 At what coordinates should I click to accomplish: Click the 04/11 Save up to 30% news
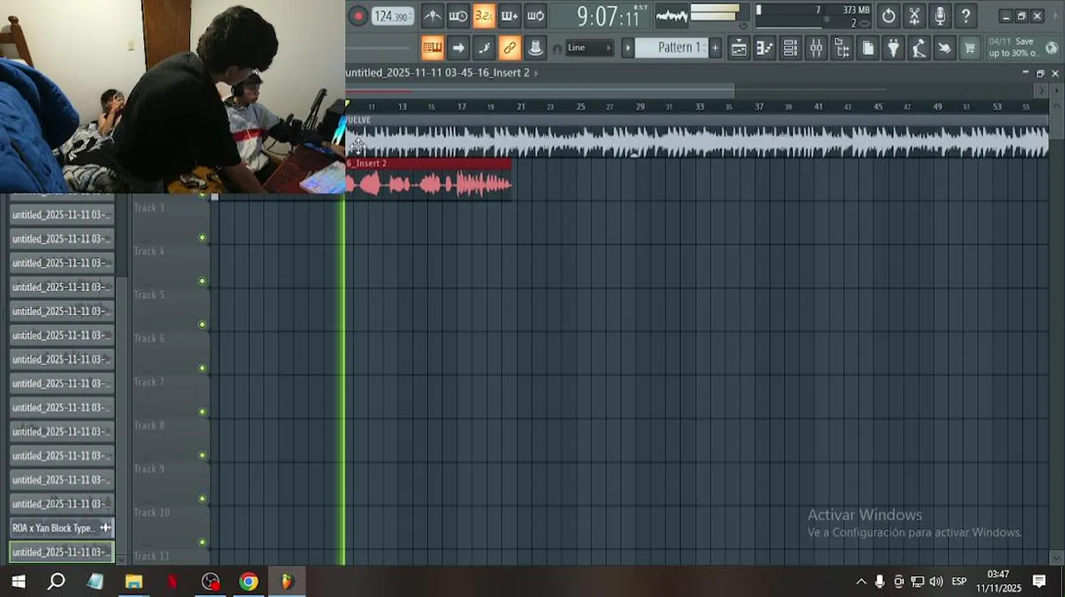(1012, 47)
